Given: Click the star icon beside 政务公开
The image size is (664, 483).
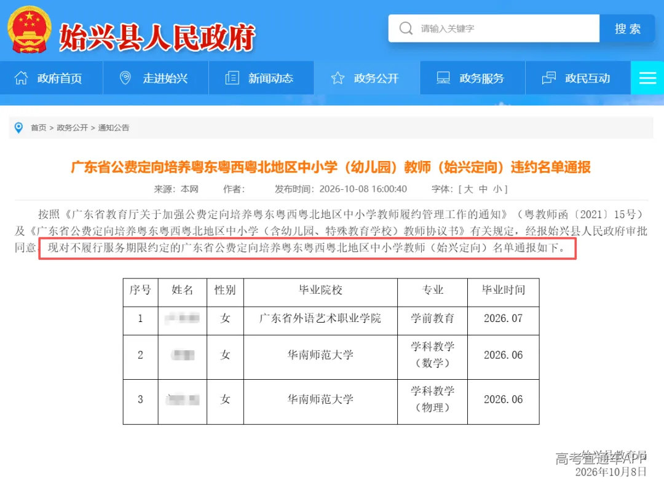Looking at the screenshot, I should (x=338, y=78).
